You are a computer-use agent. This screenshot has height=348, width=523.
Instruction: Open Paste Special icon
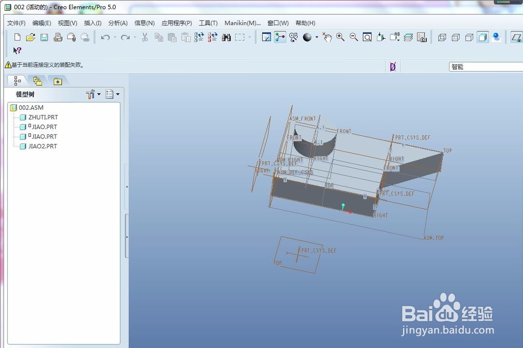pos(186,37)
